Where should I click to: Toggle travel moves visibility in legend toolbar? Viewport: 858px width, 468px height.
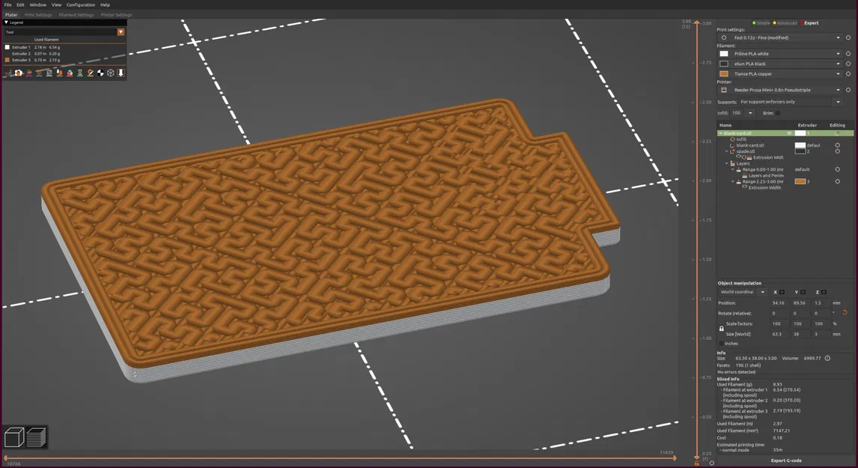pyautogui.click(x=9, y=73)
